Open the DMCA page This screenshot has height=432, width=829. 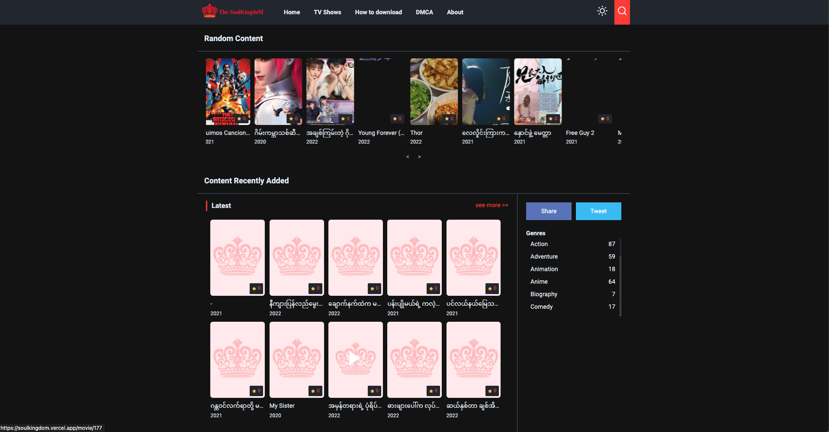(x=424, y=12)
